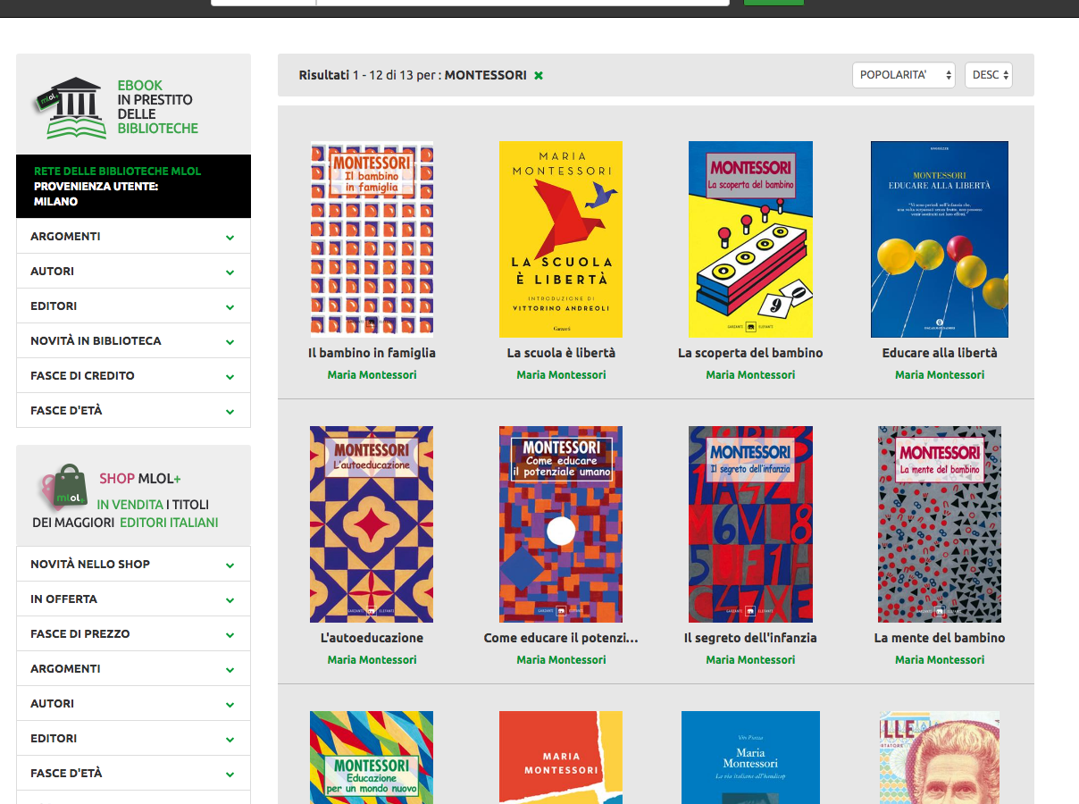Expand NOVITÀ NELLO SHOP section
1079x804 pixels.
pos(133,565)
